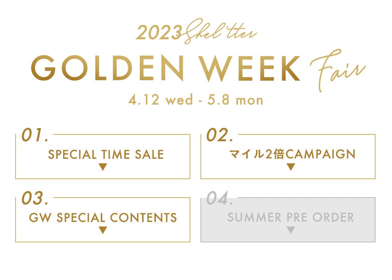Click the down arrow under GW SPECIAL CONTENTS

[x=103, y=230]
